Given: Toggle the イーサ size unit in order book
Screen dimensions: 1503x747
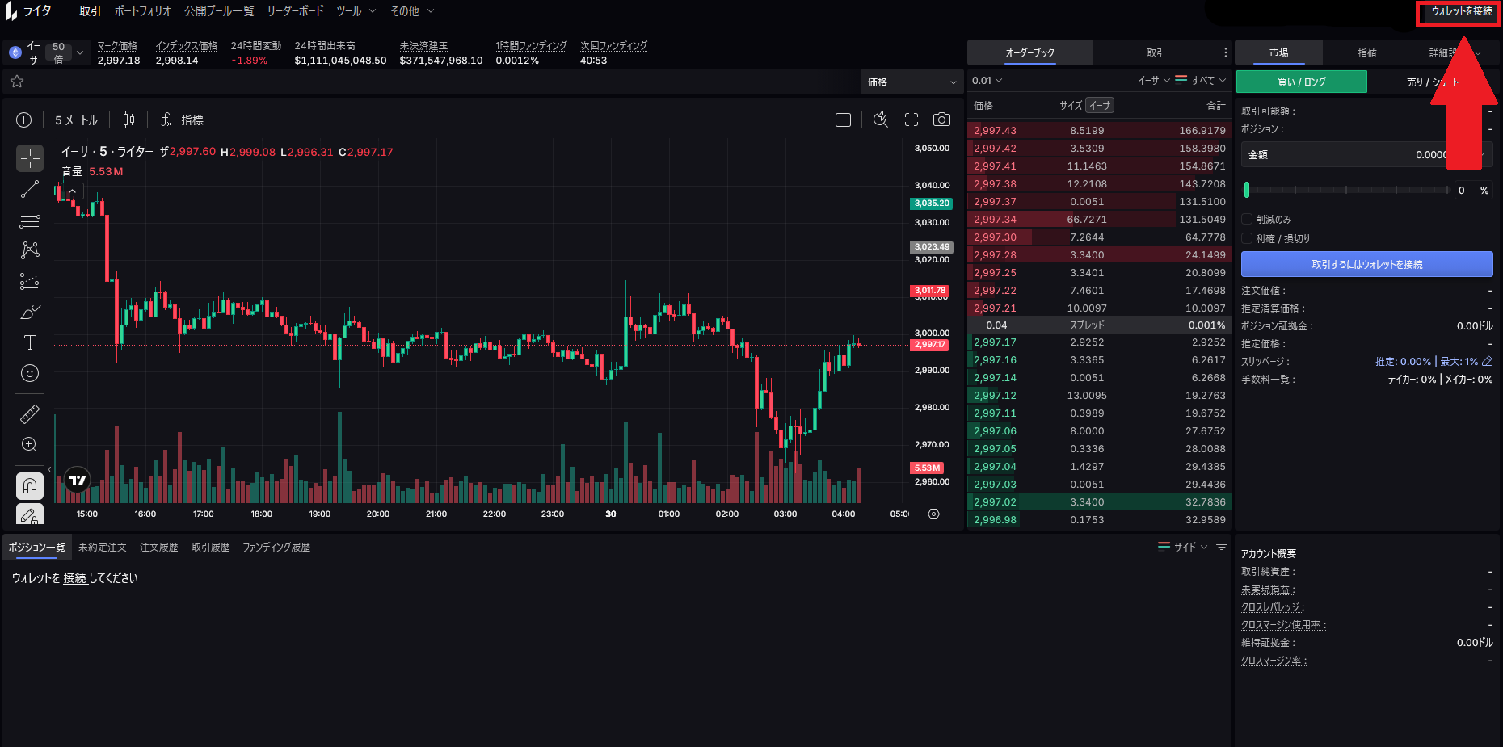Looking at the screenshot, I should [x=1100, y=105].
